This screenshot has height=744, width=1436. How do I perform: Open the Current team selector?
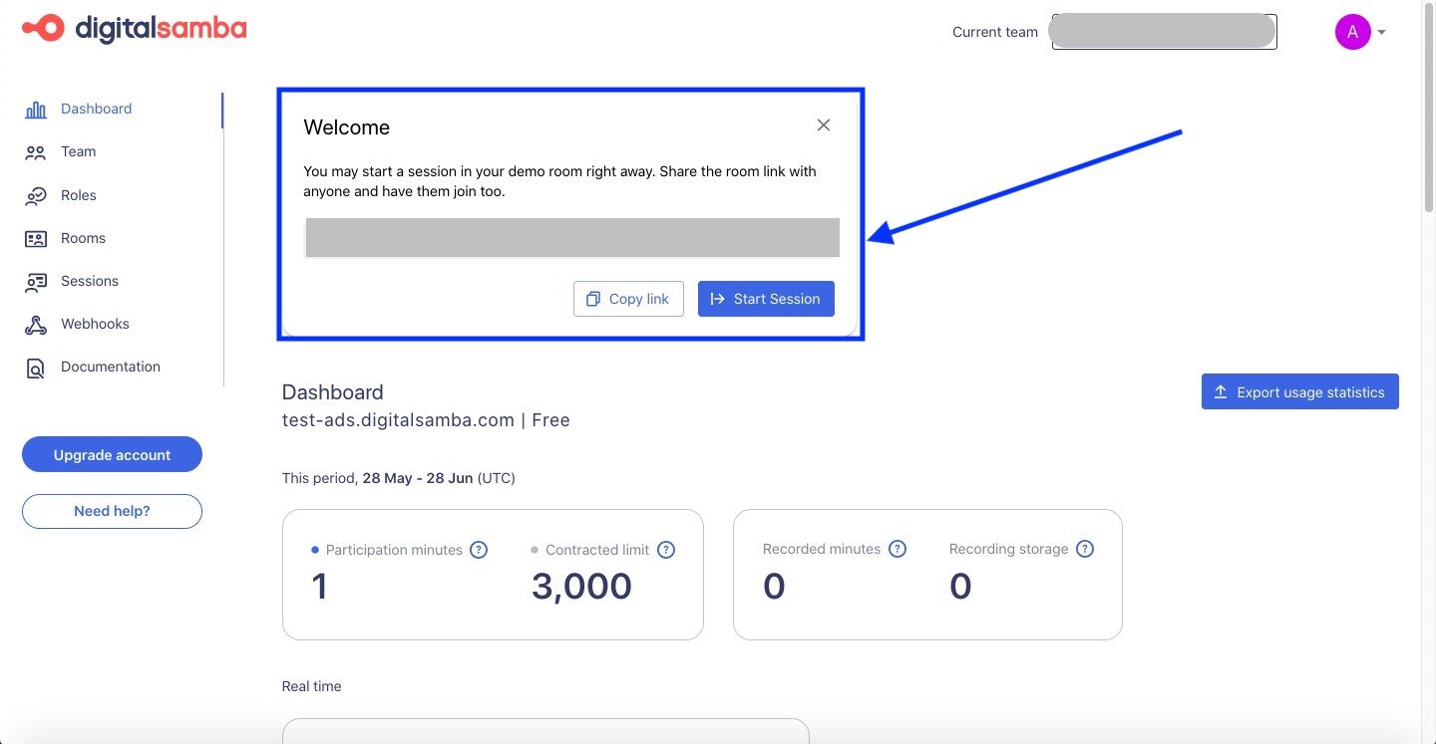(1165, 32)
